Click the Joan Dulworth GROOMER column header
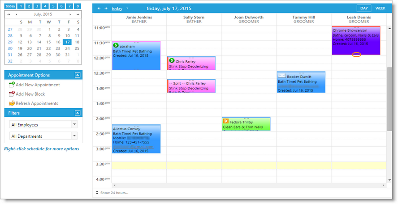 249,19
